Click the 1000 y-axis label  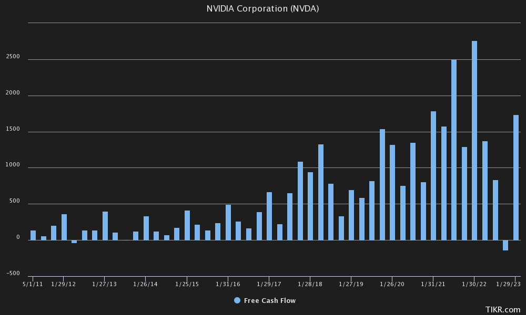coord(13,165)
